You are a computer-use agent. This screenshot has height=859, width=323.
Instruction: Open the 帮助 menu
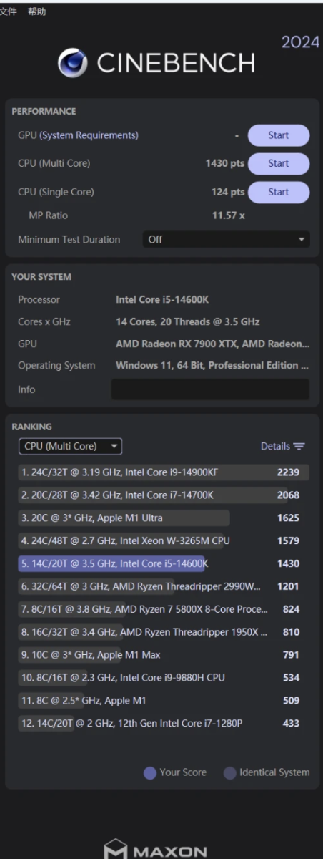tap(36, 12)
